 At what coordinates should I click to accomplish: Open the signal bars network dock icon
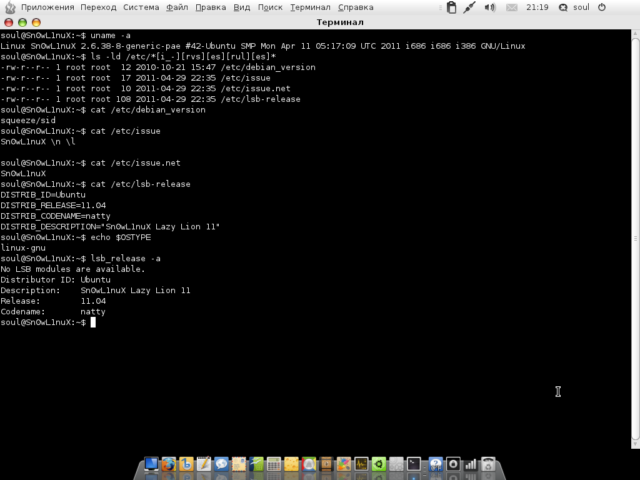[x=471, y=464]
